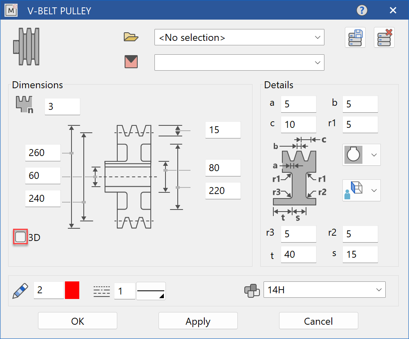This screenshot has width=409, height=339.
Task: Click the red pen color swatch
Action: click(x=72, y=290)
